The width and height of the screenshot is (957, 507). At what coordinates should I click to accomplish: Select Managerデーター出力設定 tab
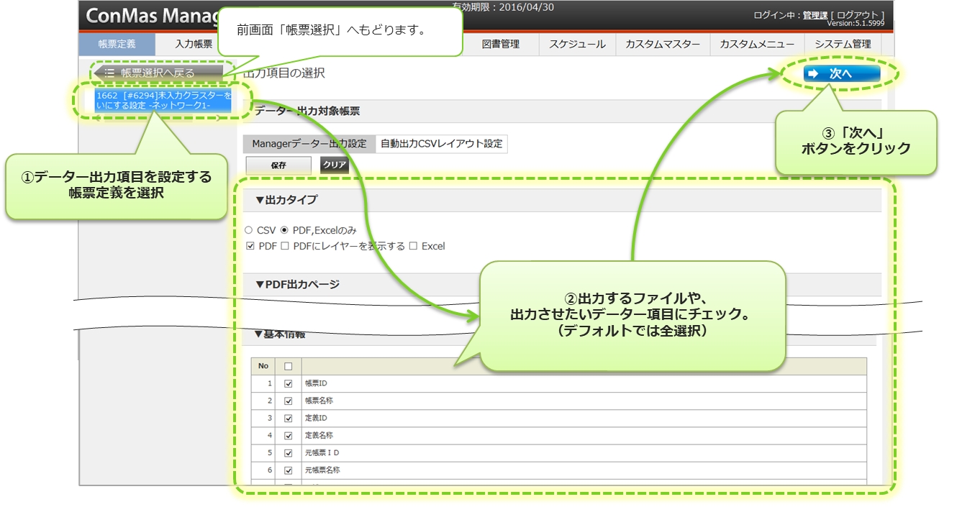click(309, 143)
